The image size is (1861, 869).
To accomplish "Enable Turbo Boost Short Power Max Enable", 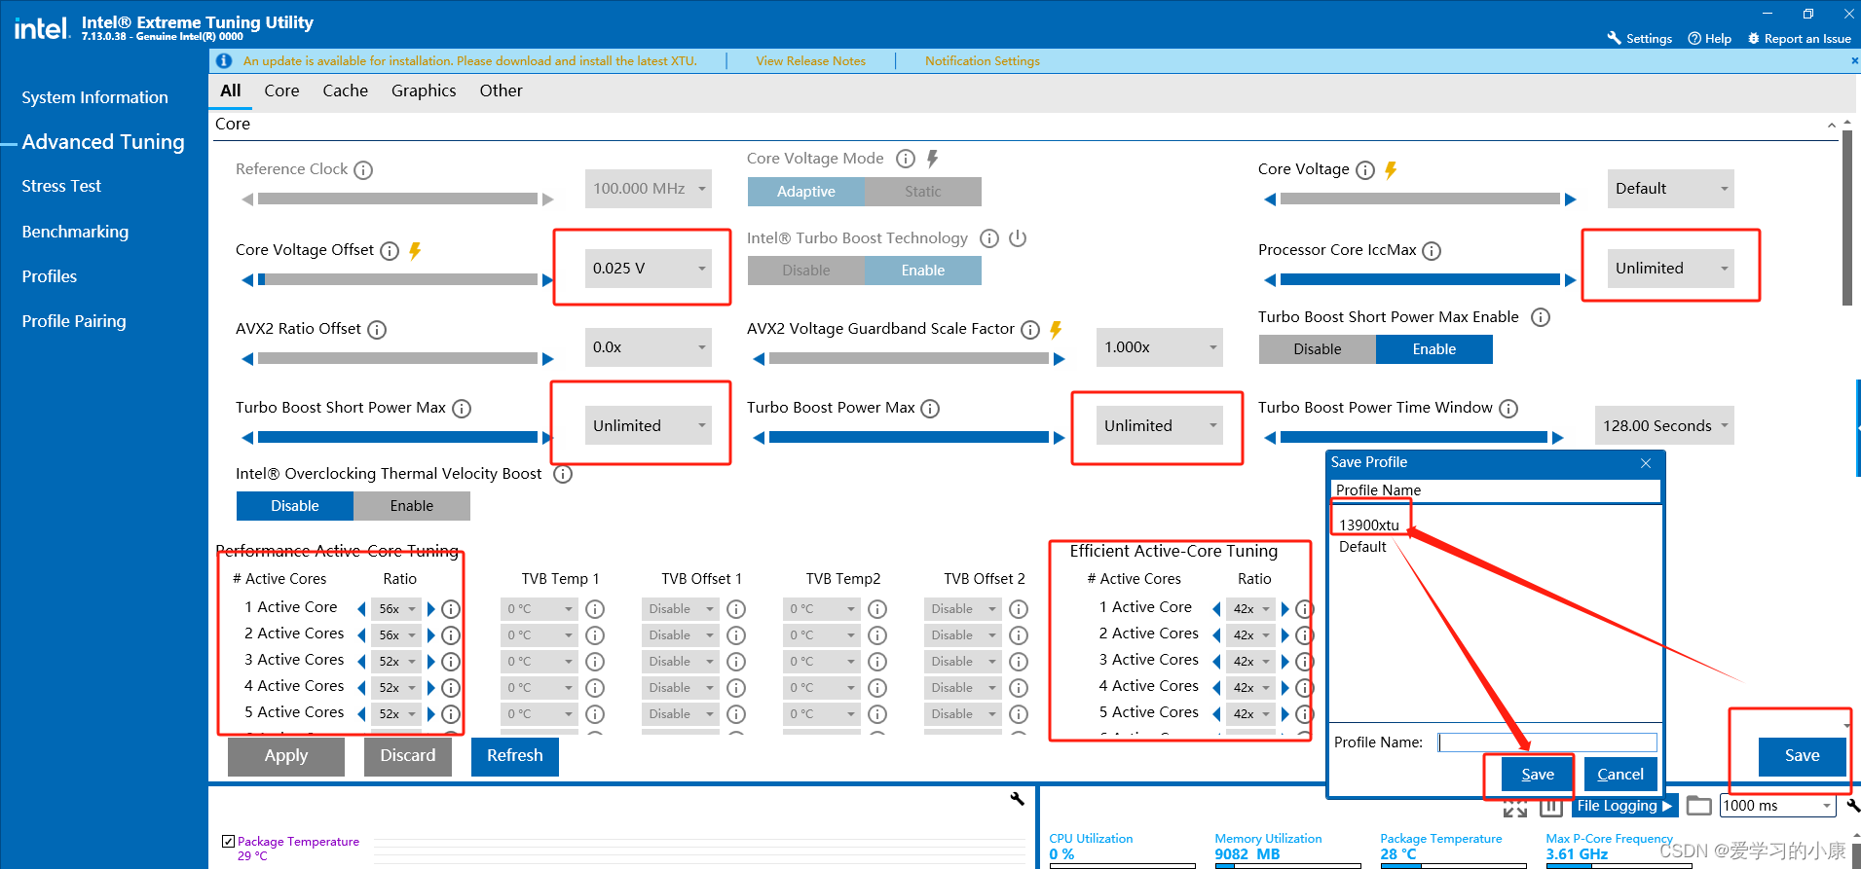I will [1434, 349].
